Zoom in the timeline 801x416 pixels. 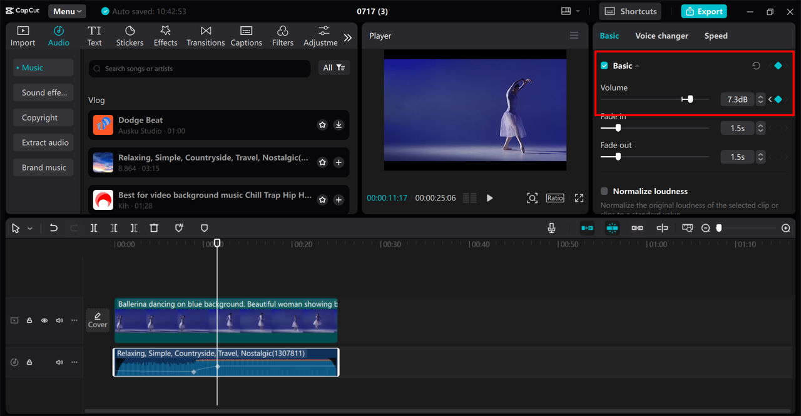pyautogui.click(x=786, y=229)
